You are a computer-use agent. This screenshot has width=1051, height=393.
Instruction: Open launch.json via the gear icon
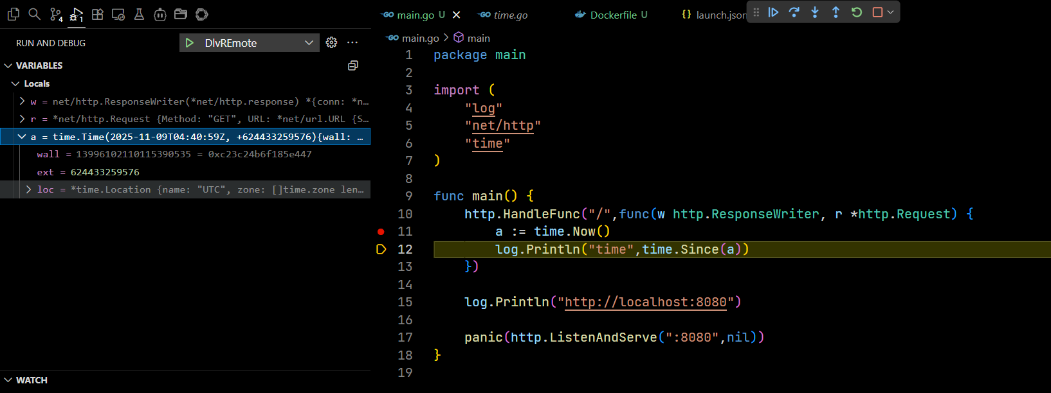(x=331, y=42)
